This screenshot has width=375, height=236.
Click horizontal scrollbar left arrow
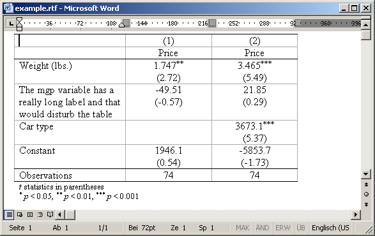coord(60,215)
